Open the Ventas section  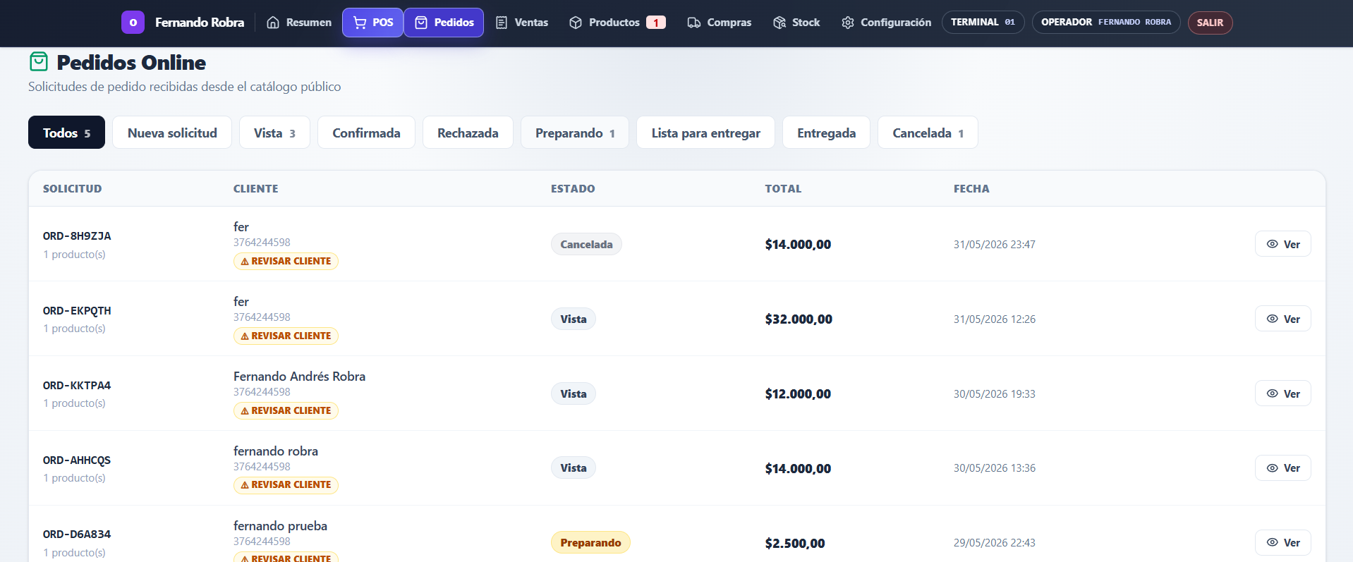(x=522, y=23)
